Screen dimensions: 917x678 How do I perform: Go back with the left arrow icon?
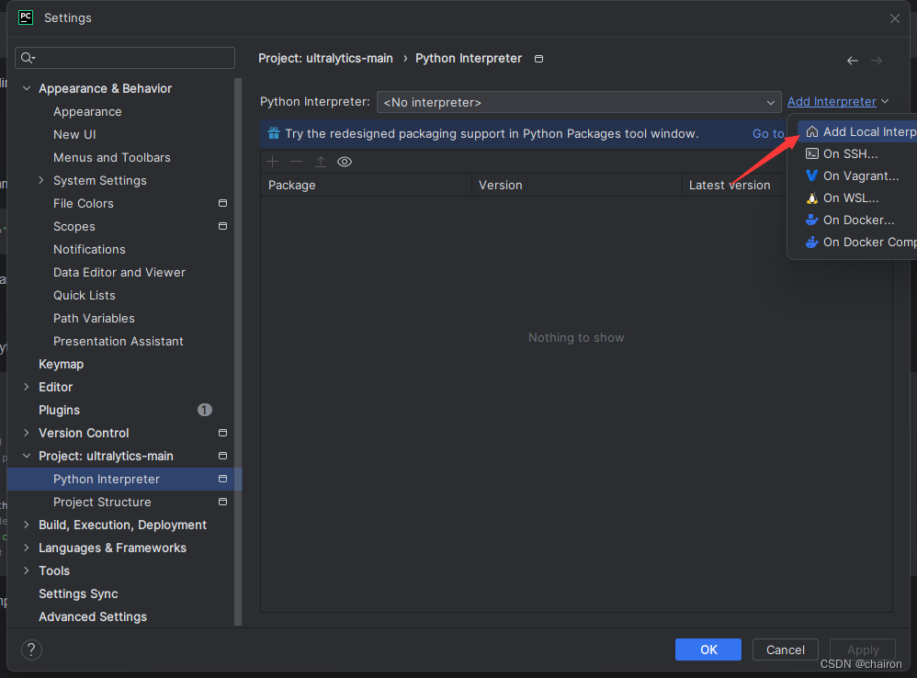tap(853, 61)
